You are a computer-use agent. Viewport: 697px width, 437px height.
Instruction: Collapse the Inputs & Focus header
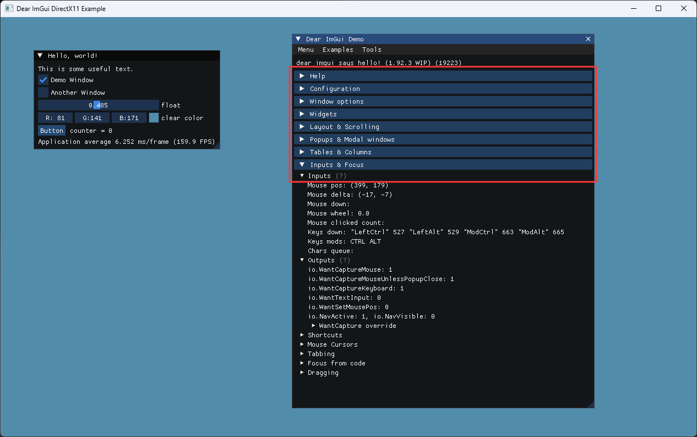[443, 165]
